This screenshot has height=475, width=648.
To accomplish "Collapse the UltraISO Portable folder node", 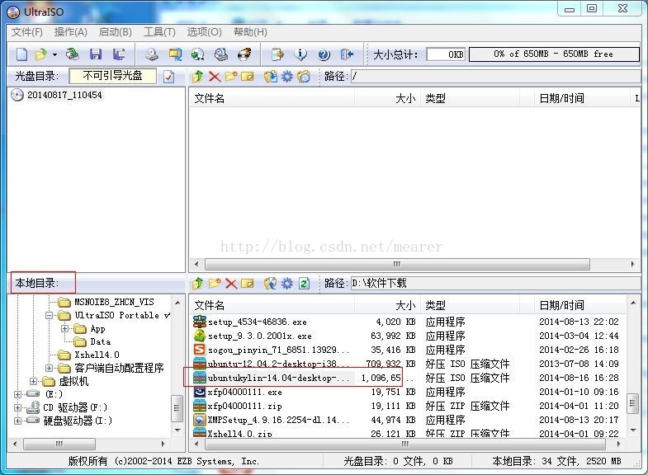I will point(50,315).
